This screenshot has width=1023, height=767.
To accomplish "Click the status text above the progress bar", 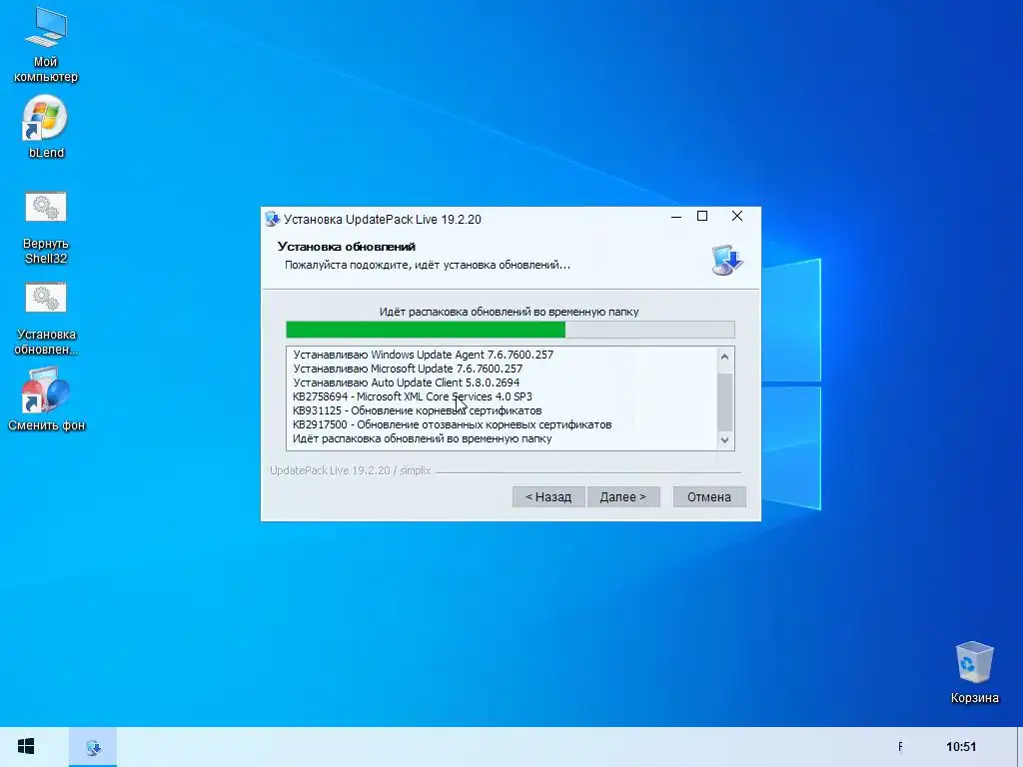I will [x=509, y=312].
